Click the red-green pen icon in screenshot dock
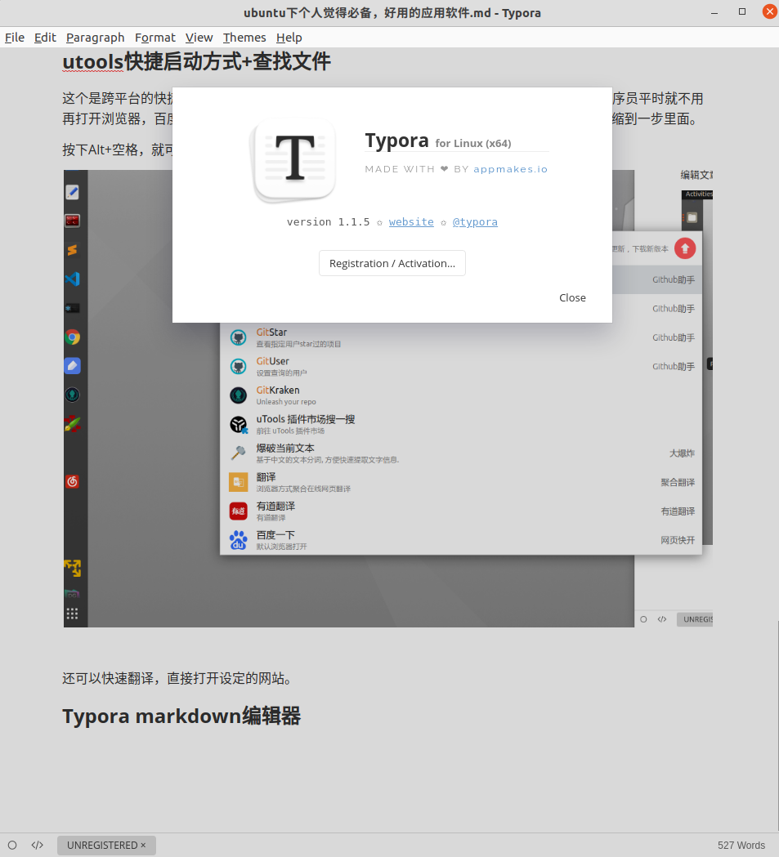The width and height of the screenshot is (779, 857). point(72,423)
